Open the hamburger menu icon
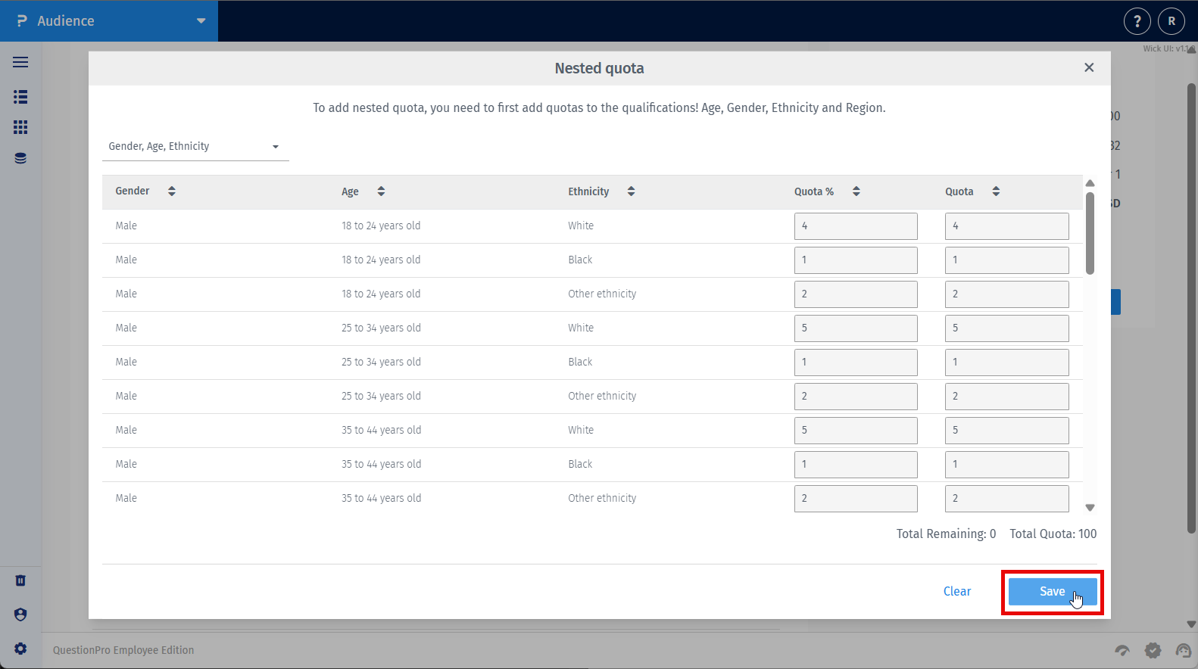 pos(20,62)
